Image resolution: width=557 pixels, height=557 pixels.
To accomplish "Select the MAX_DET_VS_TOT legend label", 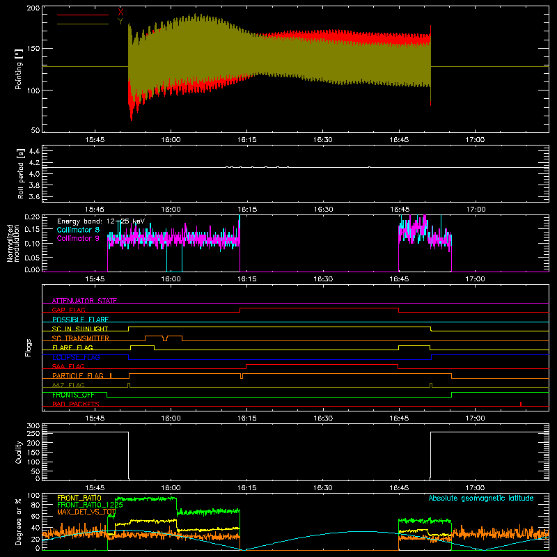I will tap(86, 512).
